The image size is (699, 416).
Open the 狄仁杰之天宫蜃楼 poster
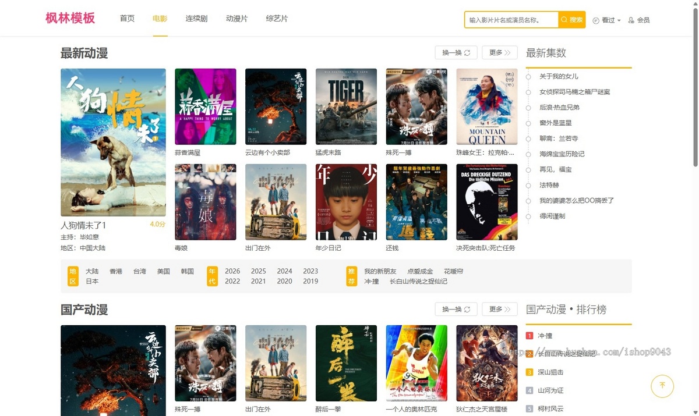coord(487,363)
